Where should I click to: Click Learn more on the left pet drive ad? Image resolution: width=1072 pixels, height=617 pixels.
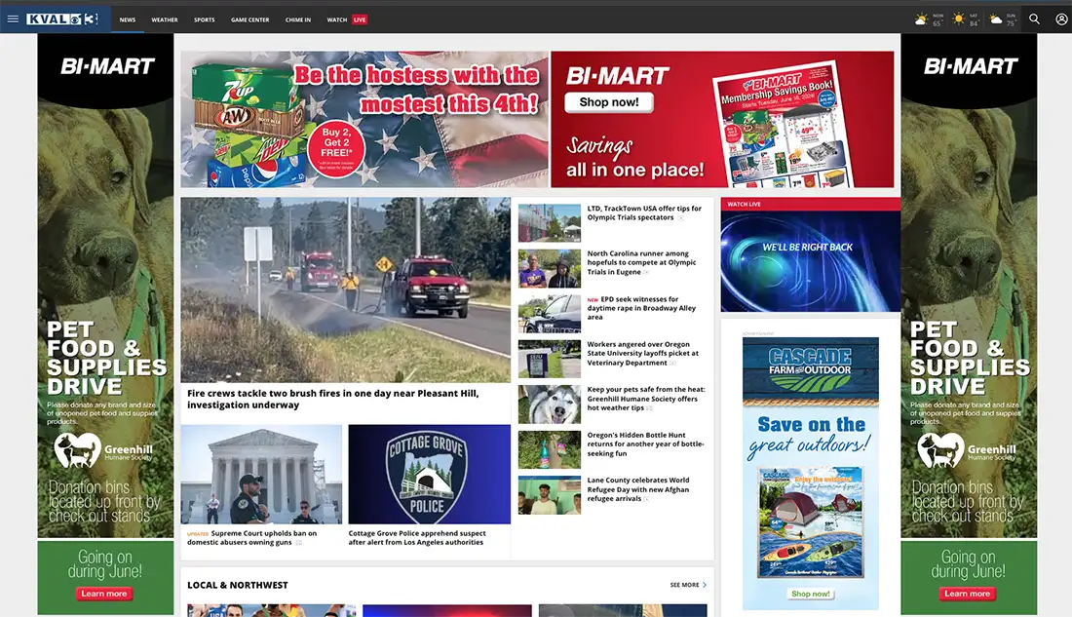pyautogui.click(x=104, y=594)
